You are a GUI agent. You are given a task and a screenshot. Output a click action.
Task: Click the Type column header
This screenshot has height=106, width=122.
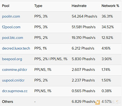[38, 6]
